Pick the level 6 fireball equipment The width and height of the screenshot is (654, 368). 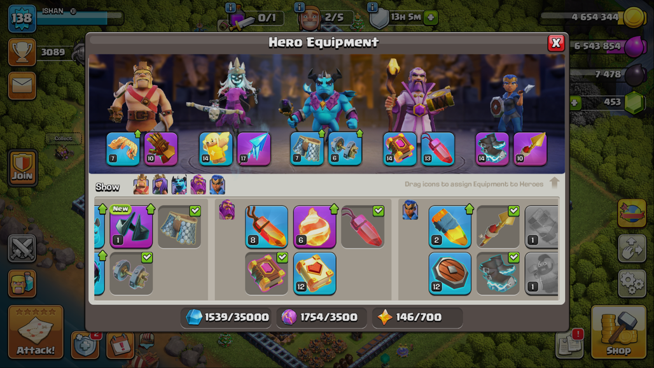pos(314,227)
